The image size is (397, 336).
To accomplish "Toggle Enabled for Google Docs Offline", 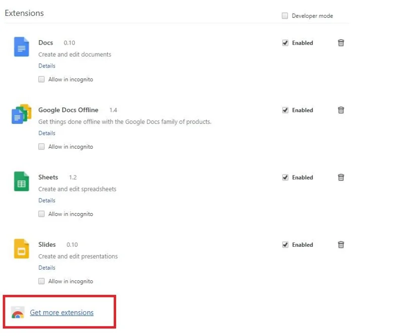I will point(285,111).
